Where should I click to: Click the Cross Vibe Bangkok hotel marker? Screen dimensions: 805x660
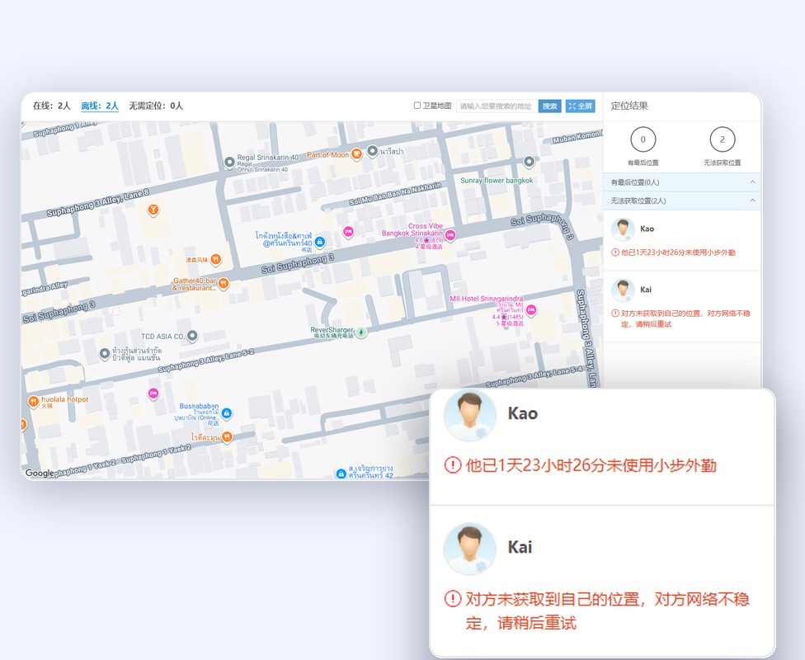pos(450,235)
